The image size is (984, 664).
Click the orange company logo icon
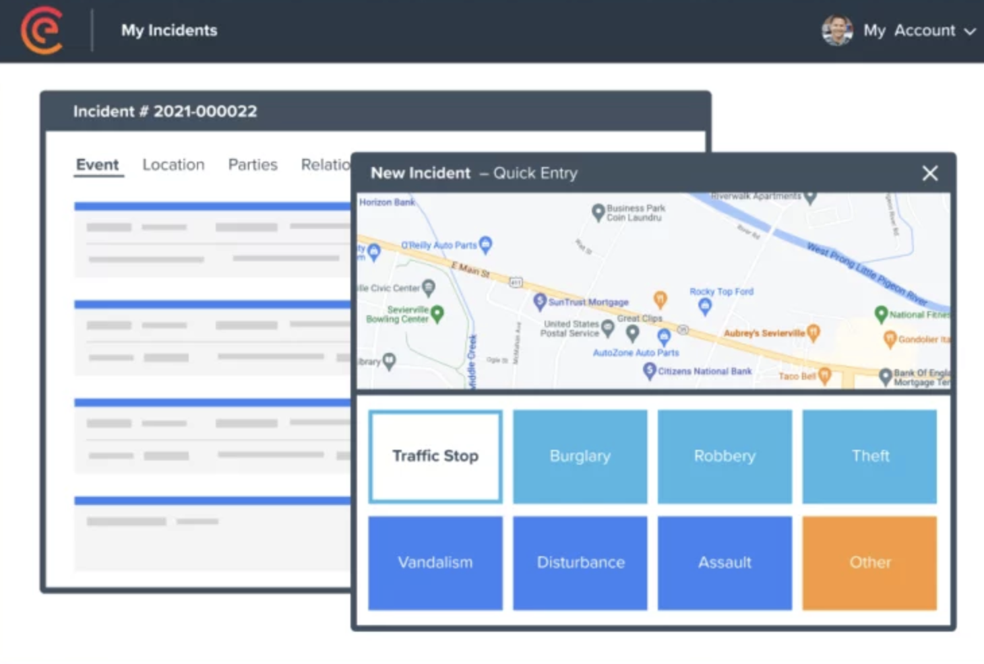[42, 30]
